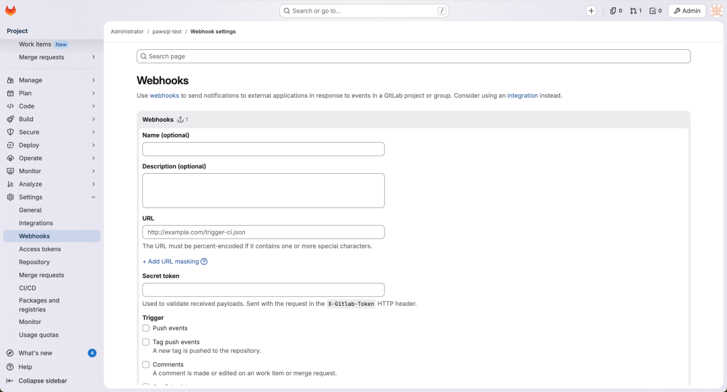Expand the Deploy section chevron
The width and height of the screenshot is (727, 392).
pyautogui.click(x=94, y=145)
